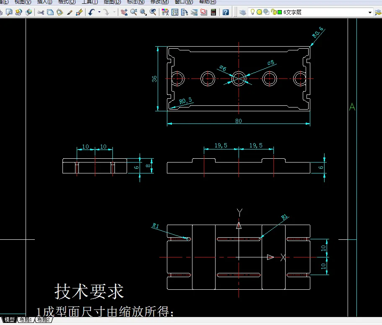The height and width of the screenshot is (325, 382).
Task: Open the Layer Properties Manager icon
Action: pos(243,12)
